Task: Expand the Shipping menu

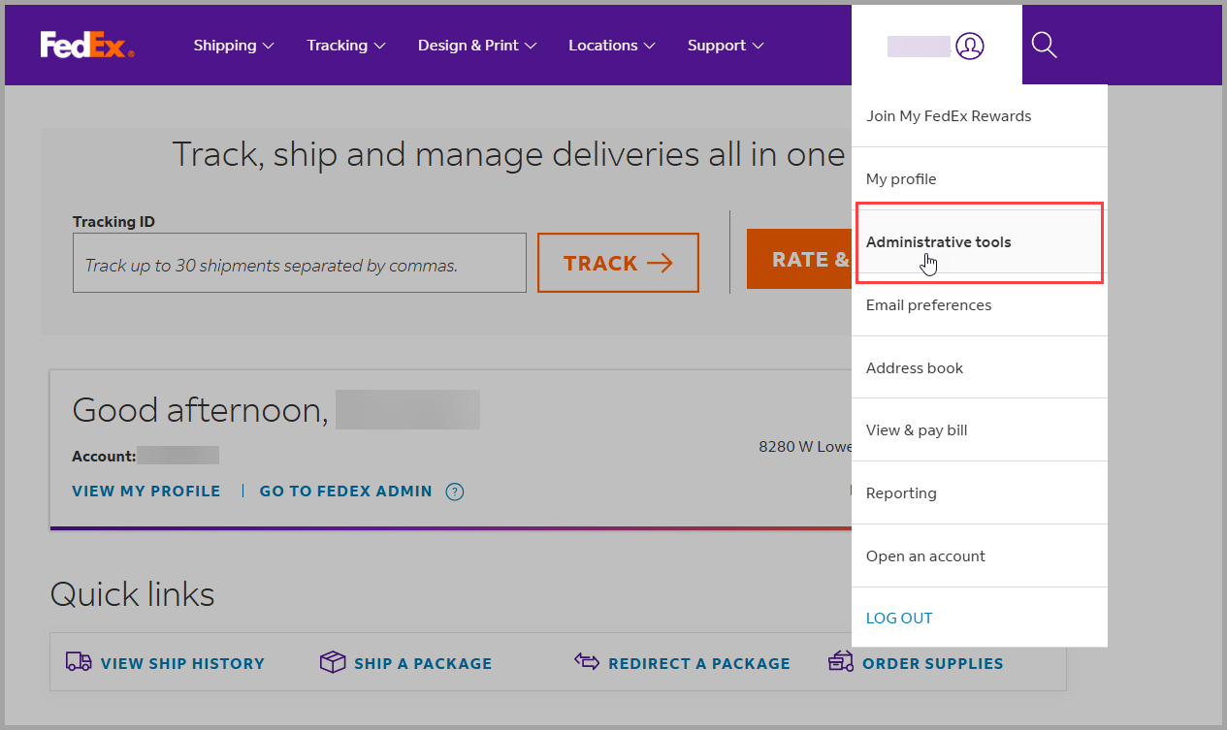Action: point(234,46)
